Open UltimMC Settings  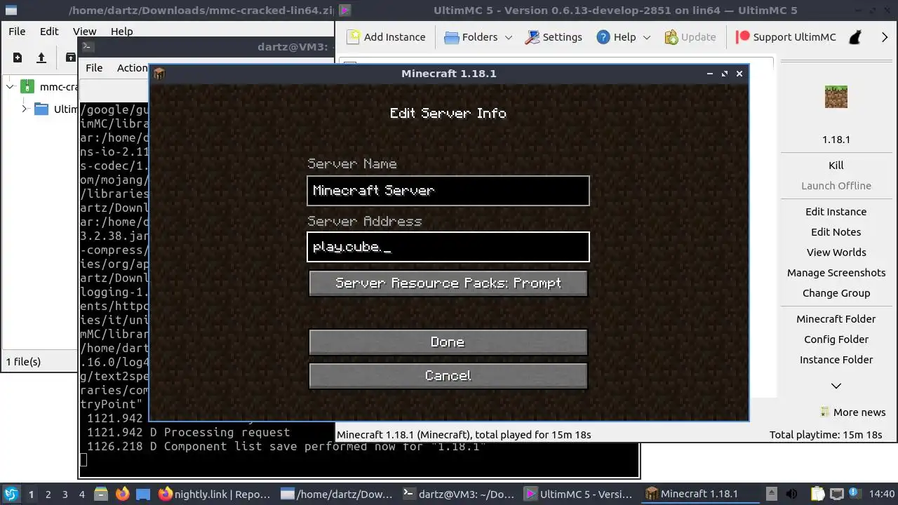click(554, 37)
